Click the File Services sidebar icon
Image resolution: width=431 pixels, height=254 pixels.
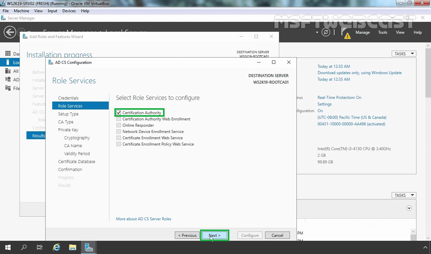pyautogui.click(x=8, y=88)
